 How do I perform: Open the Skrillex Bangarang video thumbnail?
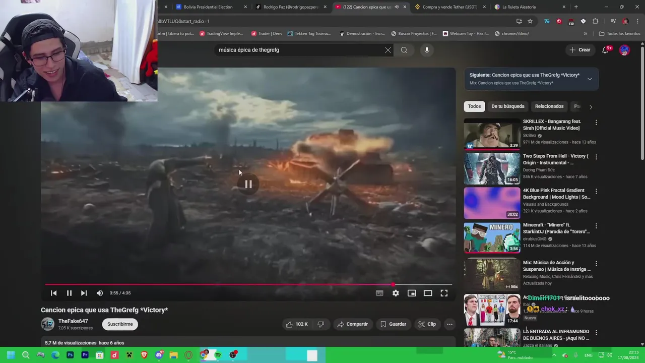492,134
